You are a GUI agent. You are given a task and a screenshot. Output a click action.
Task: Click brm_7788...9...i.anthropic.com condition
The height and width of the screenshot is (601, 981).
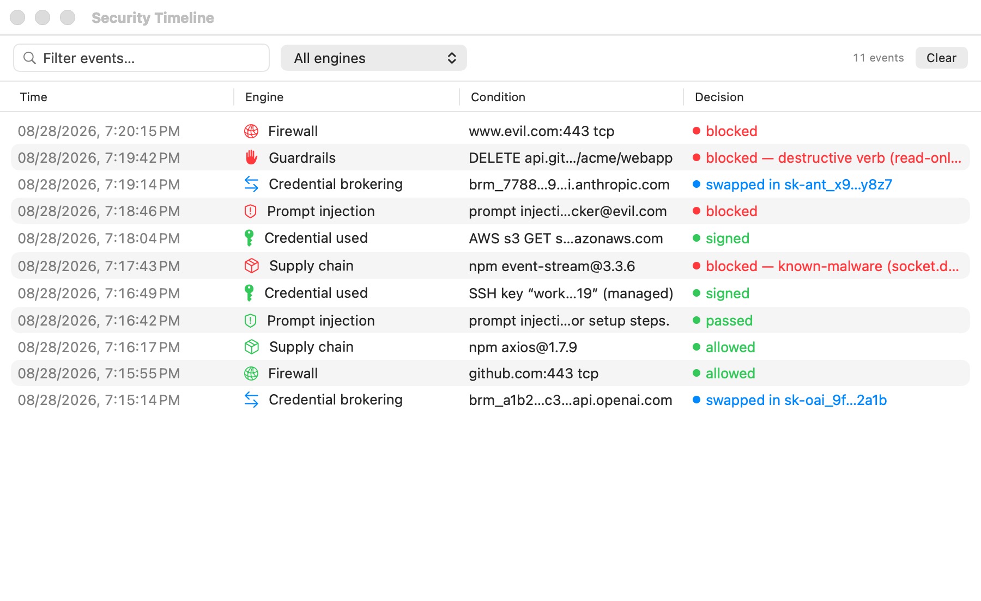tap(569, 185)
